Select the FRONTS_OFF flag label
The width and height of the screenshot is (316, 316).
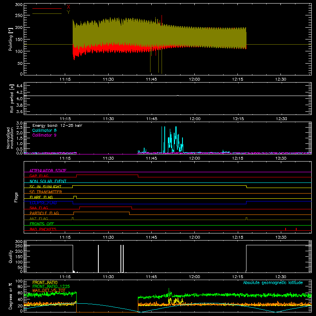42,224
